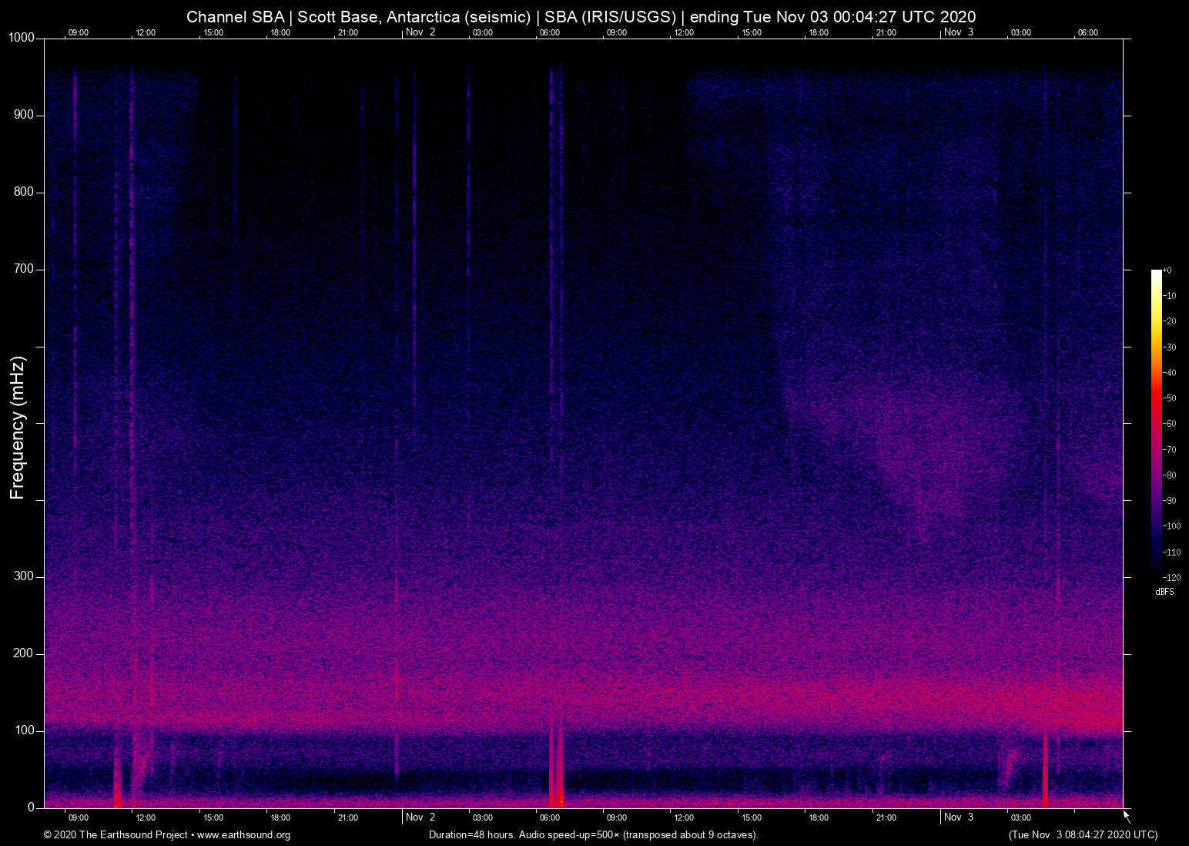Click the © 2020 The Earthsound Project text
1189x846 pixels.
click(x=116, y=835)
